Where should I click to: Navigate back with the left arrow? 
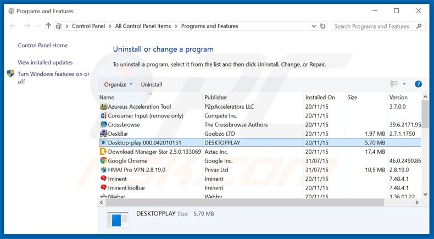coord(13,26)
